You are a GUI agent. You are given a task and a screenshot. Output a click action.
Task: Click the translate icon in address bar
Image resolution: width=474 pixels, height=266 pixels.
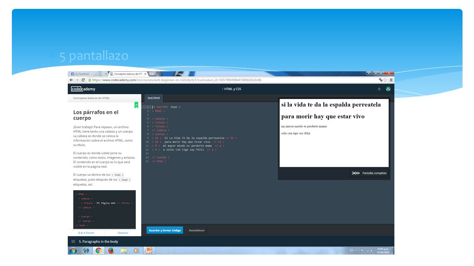[380, 80]
